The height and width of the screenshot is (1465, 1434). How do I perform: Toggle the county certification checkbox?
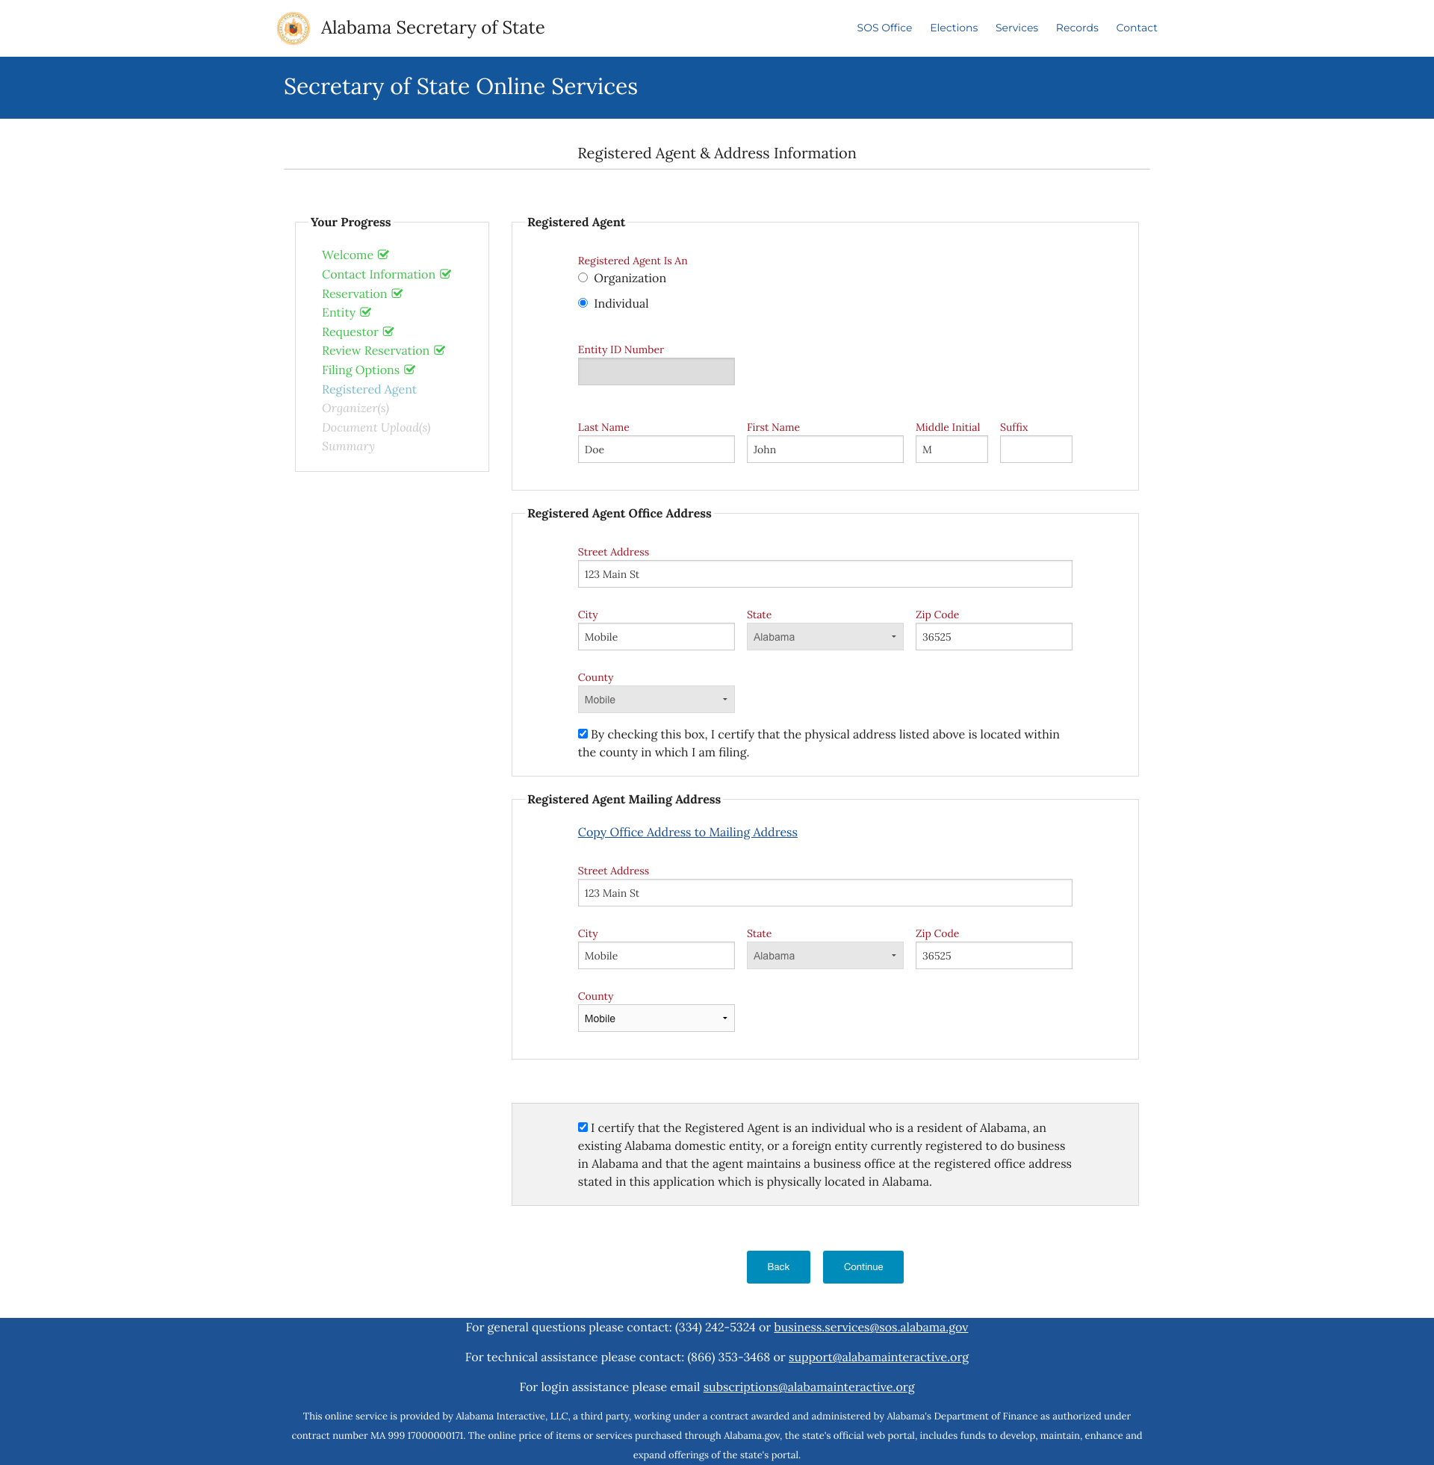pyautogui.click(x=583, y=734)
